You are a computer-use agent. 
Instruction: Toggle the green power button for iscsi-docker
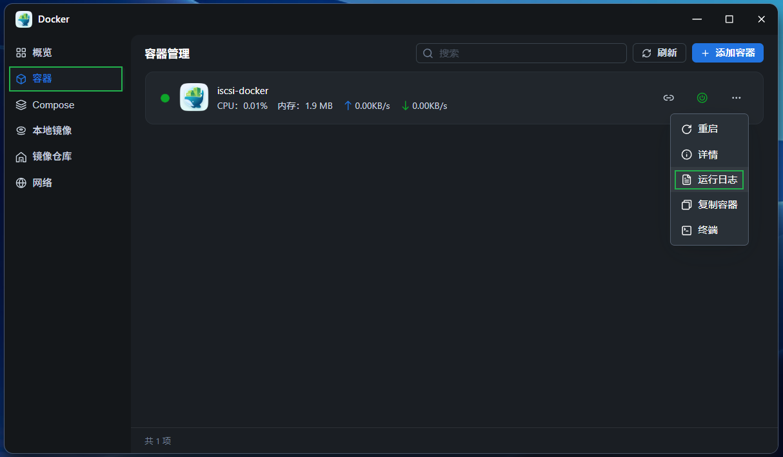[702, 98]
